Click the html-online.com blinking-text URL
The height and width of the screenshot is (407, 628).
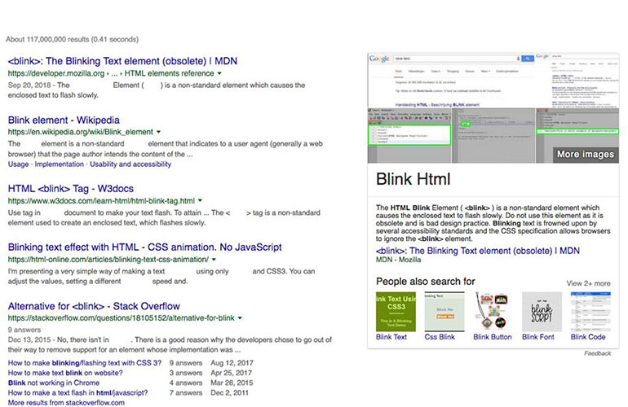pyautogui.click(x=108, y=260)
